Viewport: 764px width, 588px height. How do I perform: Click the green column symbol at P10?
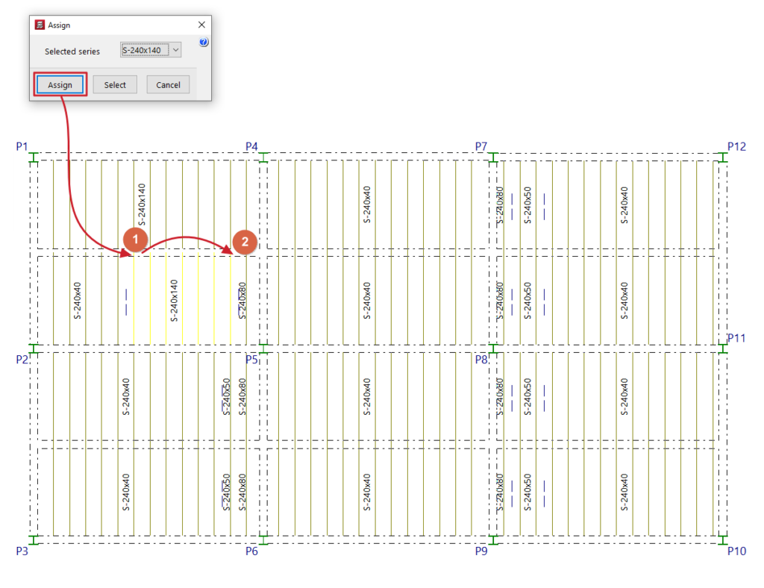click(x=722, y=539)
